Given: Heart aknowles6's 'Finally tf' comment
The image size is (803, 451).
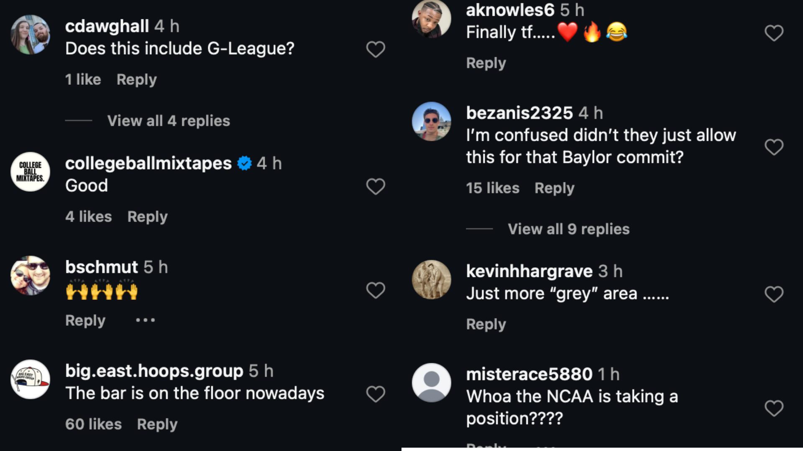Looking at the screenshot, I should point(774,33).
